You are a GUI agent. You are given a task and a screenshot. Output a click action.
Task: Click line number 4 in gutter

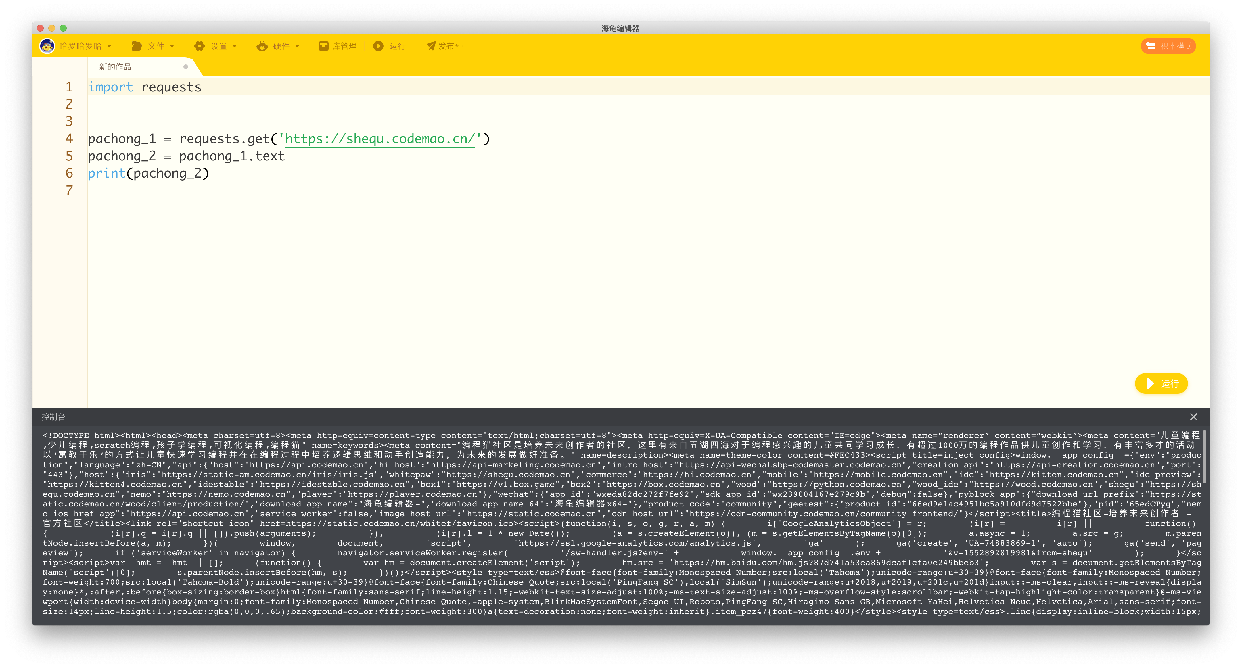[x=69, y=139]
